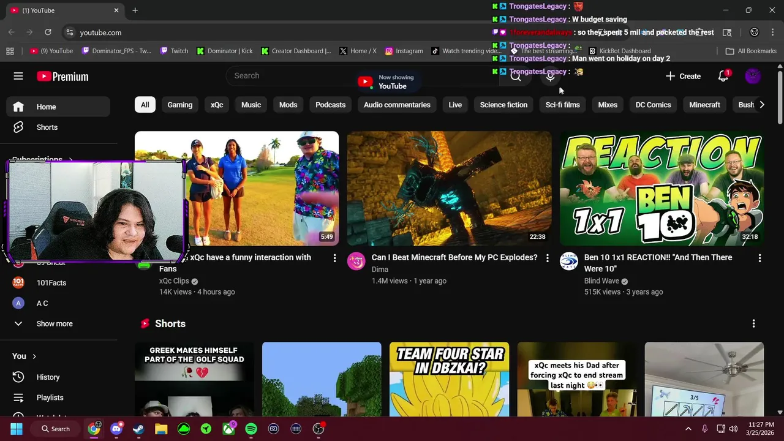784x441 pixels.
Task: Open Spotify from the taskbar
Action: 251,429
